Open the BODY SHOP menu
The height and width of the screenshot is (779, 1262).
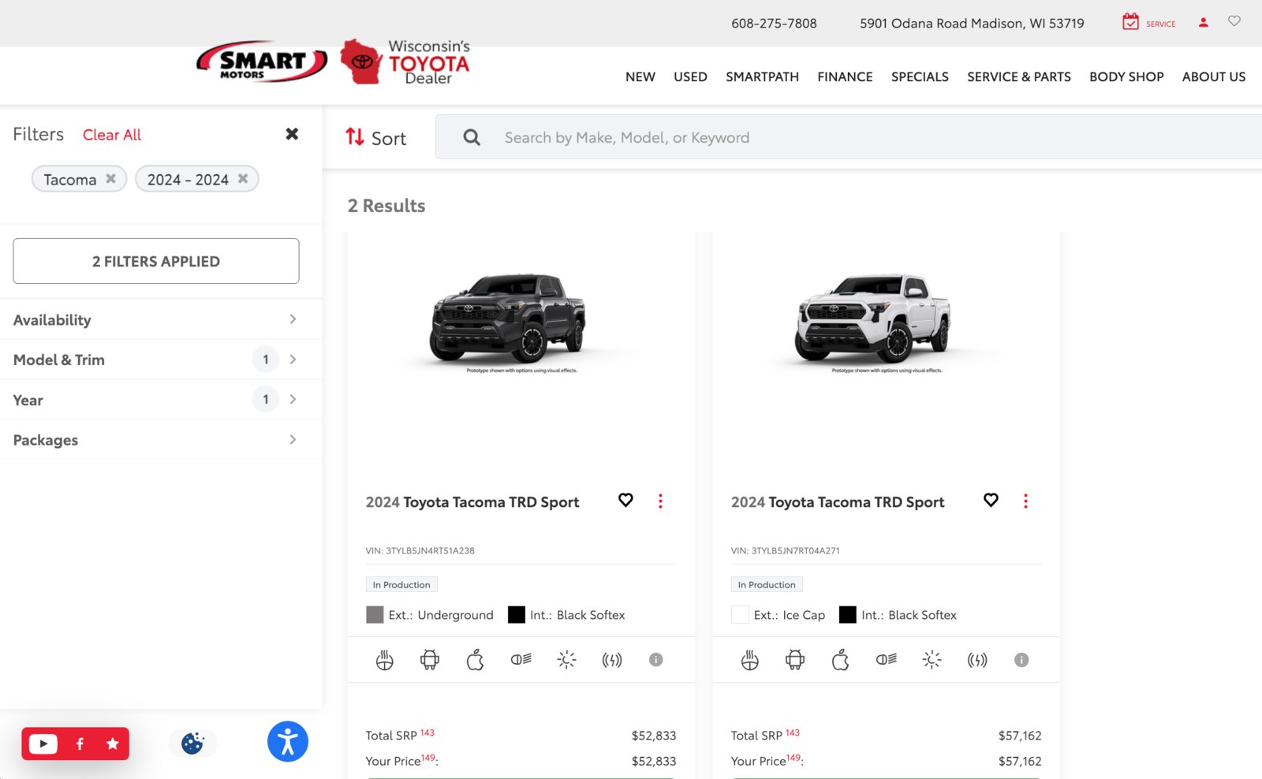[x=1126, y=76]
